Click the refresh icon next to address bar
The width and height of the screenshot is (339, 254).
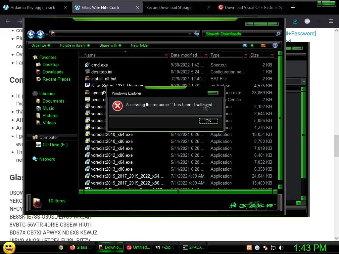tap(197, 34)
